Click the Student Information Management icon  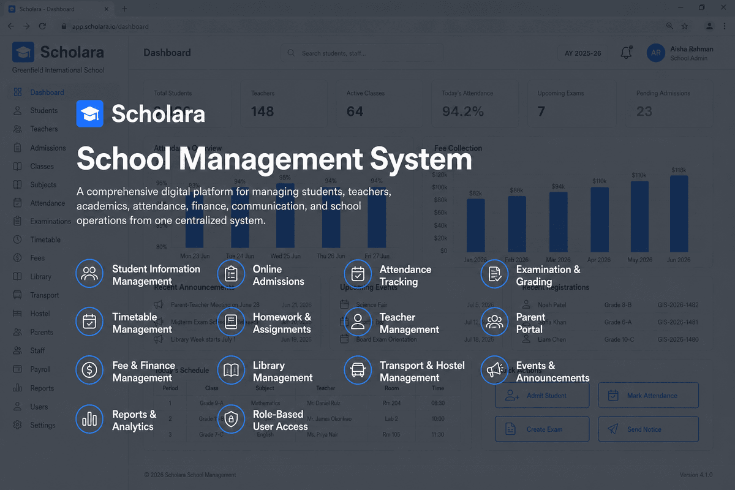tap(89, 274)
